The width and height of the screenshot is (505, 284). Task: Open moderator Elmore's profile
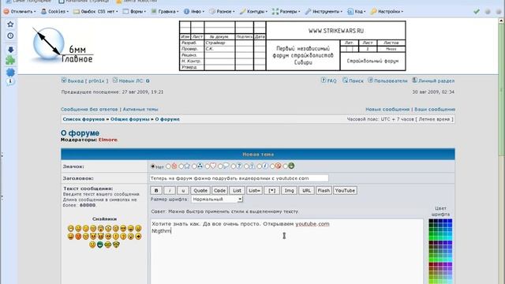(x=108, y=140)
